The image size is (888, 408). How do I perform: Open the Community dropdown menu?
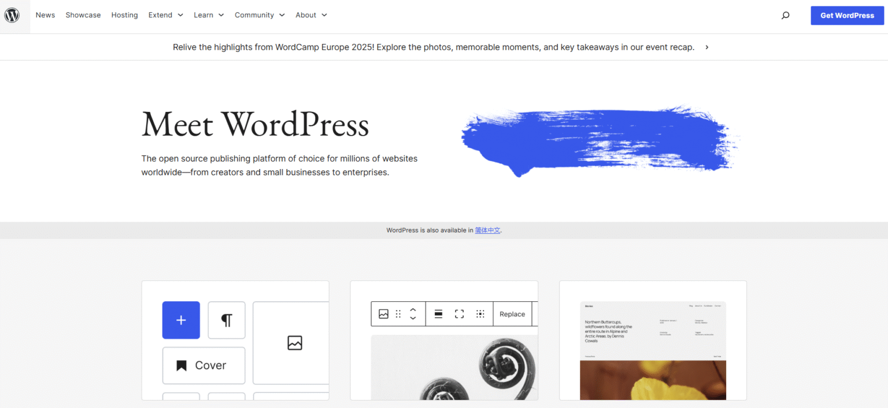point(260,15)
